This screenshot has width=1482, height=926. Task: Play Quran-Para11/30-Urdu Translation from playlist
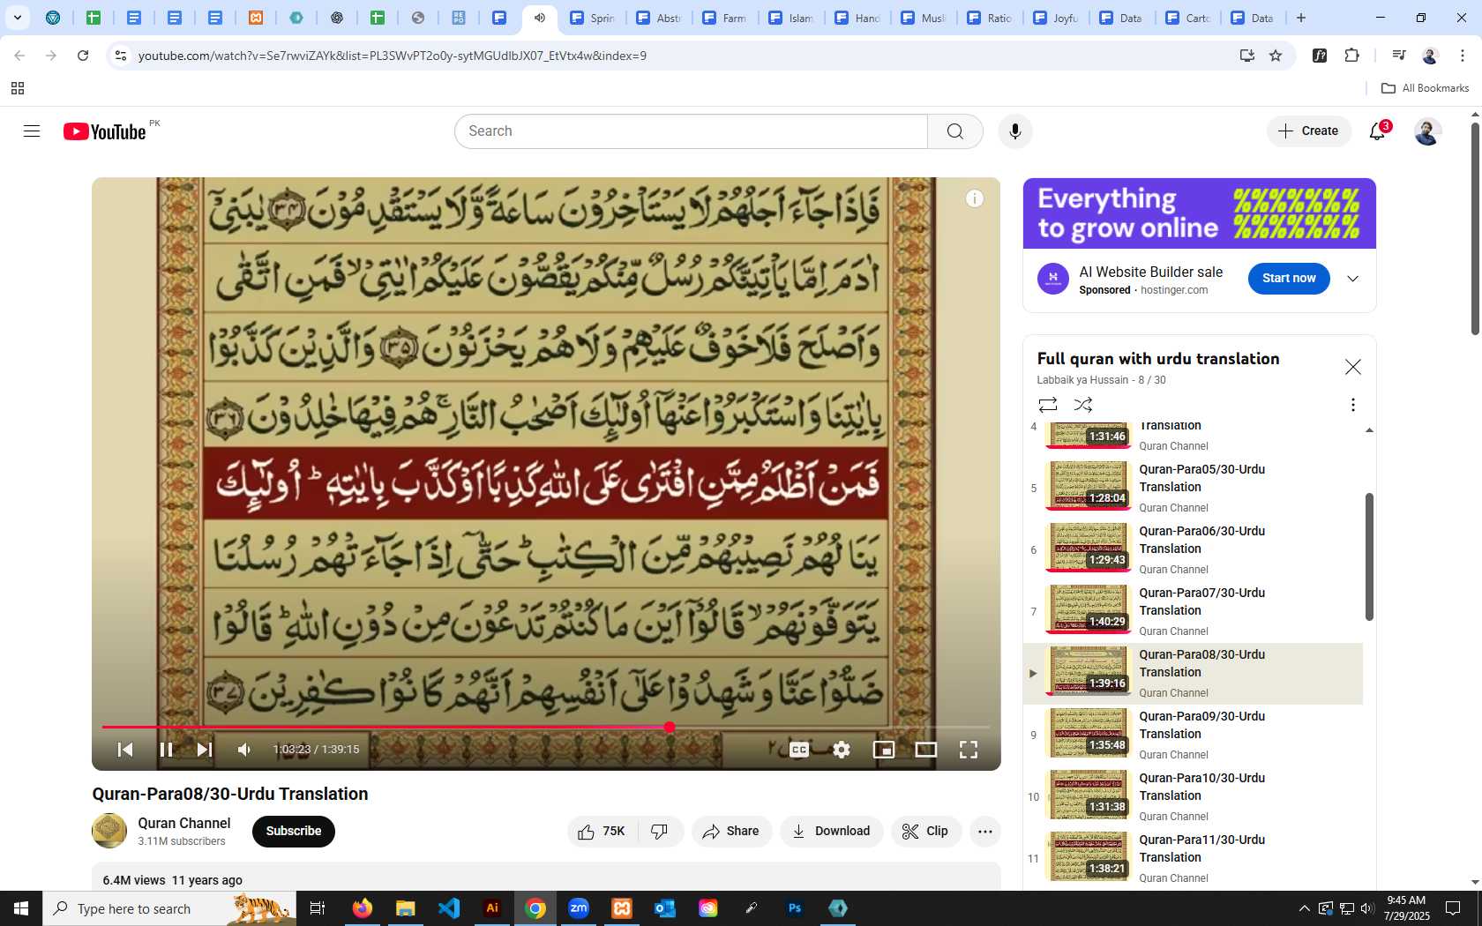[1193, 859]
